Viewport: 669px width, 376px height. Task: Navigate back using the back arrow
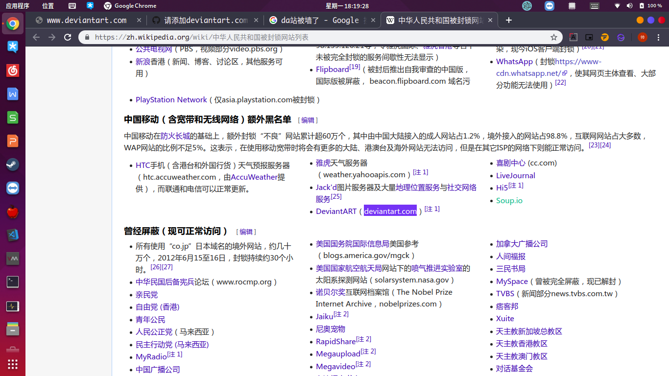[36, 37]
